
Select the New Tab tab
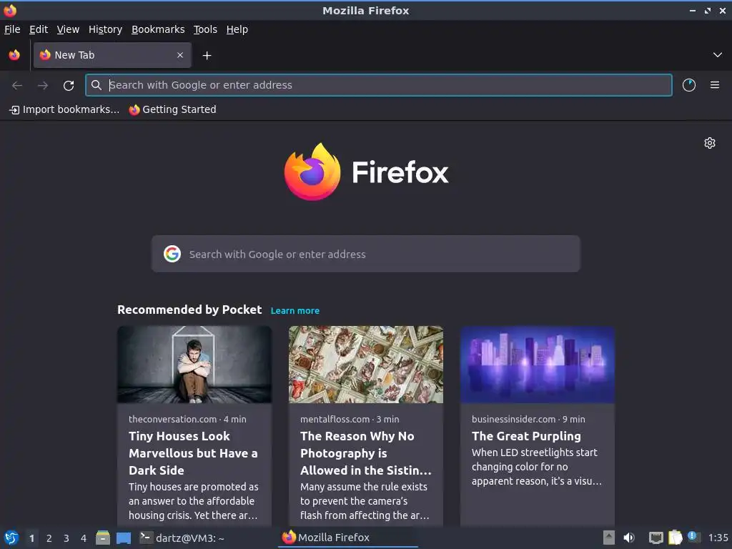click(x=112, y=55)
